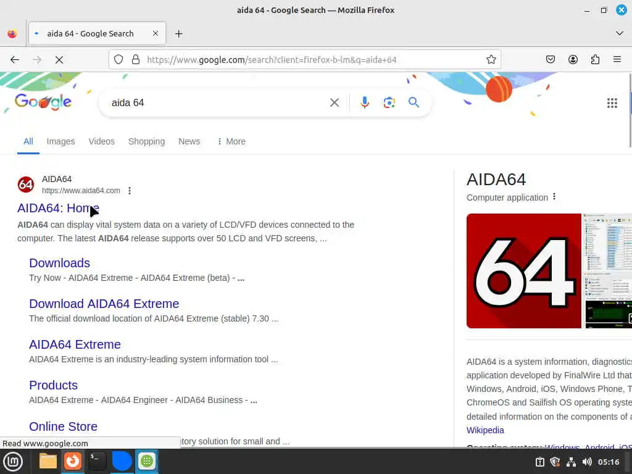Viewport: 632px width, 474px height.
Task: Open the Downloads sitelink
Action: click(x=60, y=263)
